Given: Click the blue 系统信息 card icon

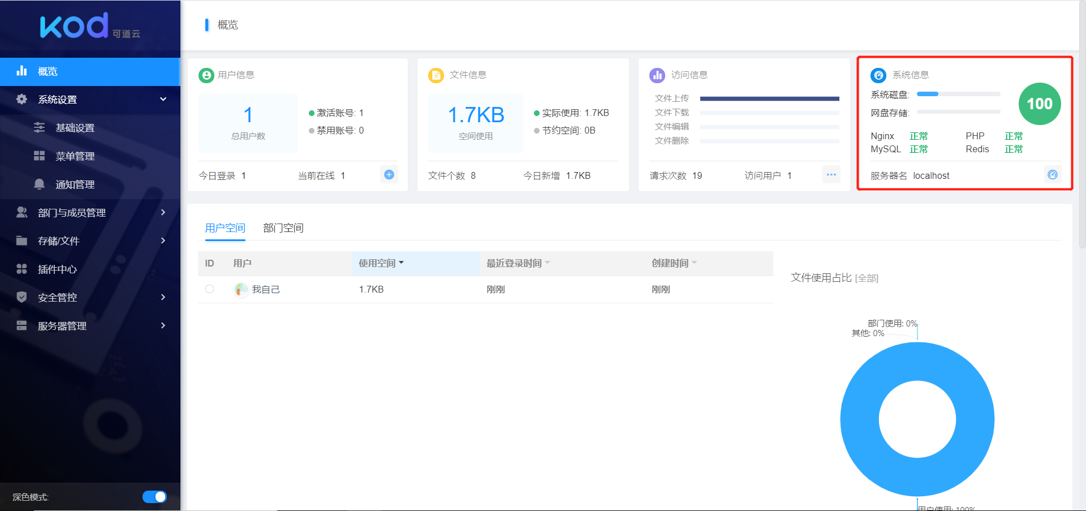Looking at the screenshot, I should (x=878, y=75).
